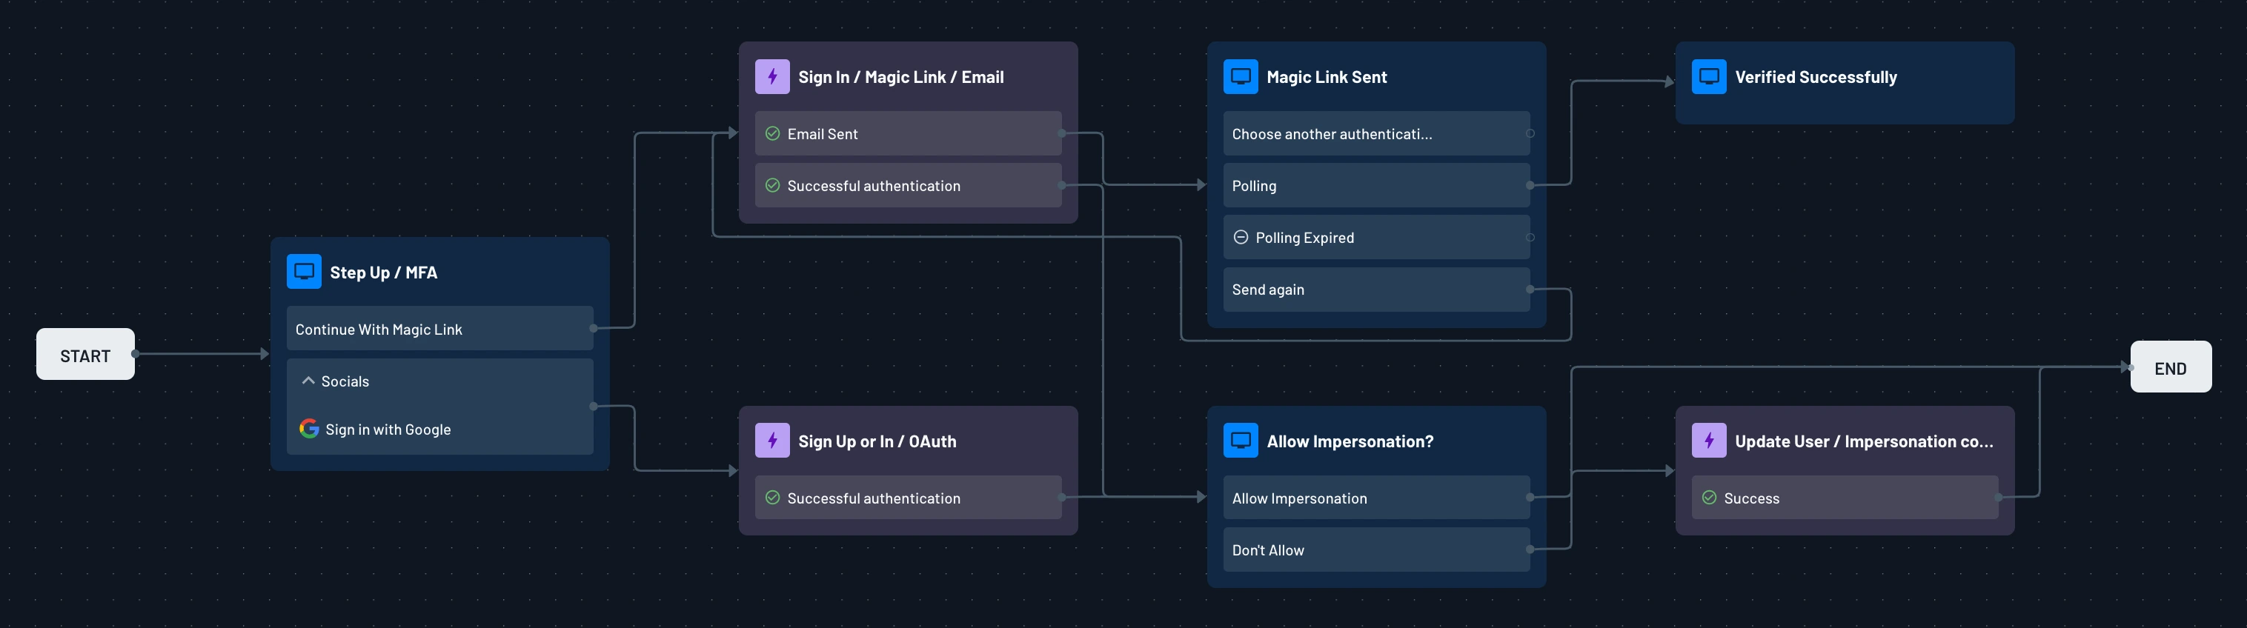This screenshot has width=2247, height=628.
Task: Click the monitor icon on Magic Link Sent node
Action: coord(1240,76)
